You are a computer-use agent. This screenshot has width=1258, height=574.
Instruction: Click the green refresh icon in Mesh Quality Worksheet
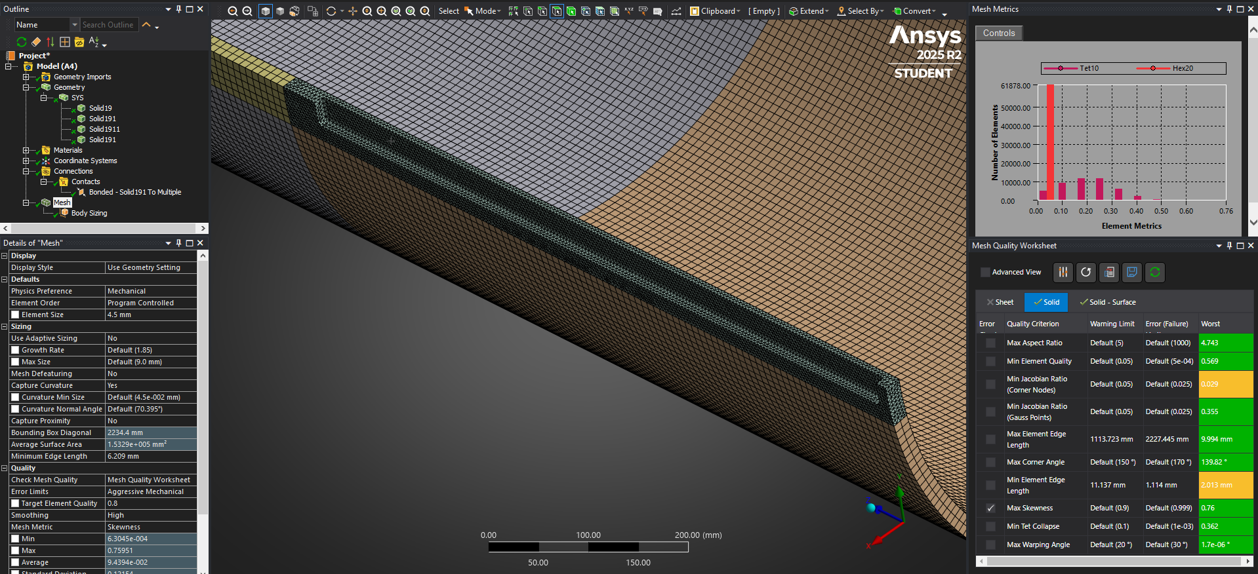click(x=1155, y=272)
